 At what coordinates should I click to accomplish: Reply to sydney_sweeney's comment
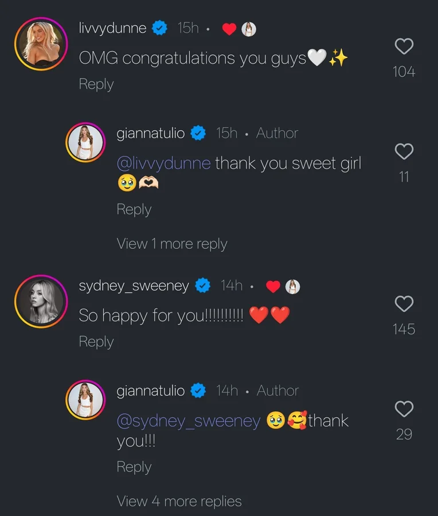click(96, 342)
